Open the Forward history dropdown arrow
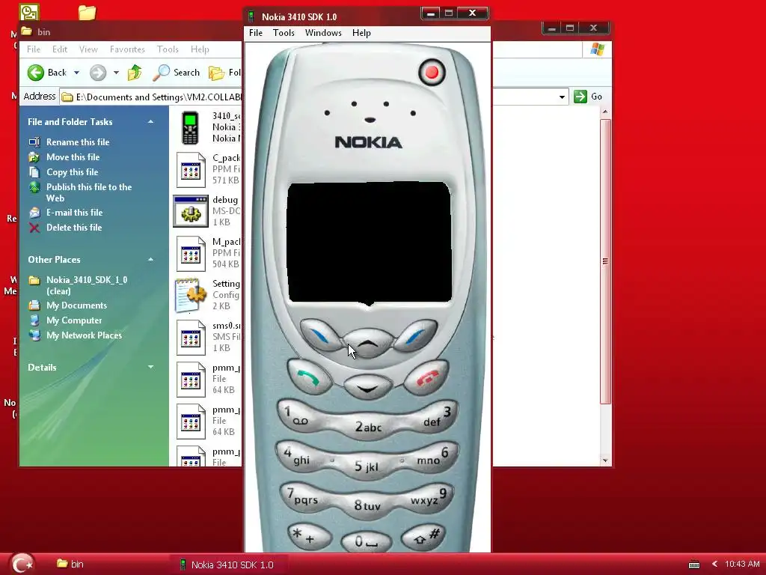Screen dimensions: 766x575 116,73
